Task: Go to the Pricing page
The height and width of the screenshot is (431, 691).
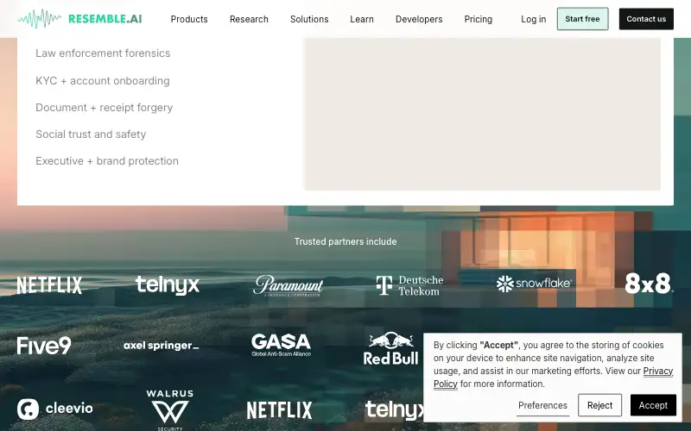Action: tap(479, 19)
